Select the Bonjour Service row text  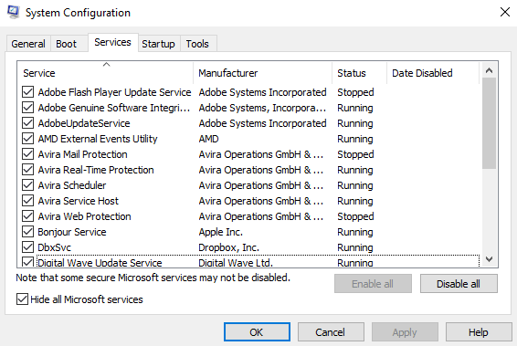(72, 232)
